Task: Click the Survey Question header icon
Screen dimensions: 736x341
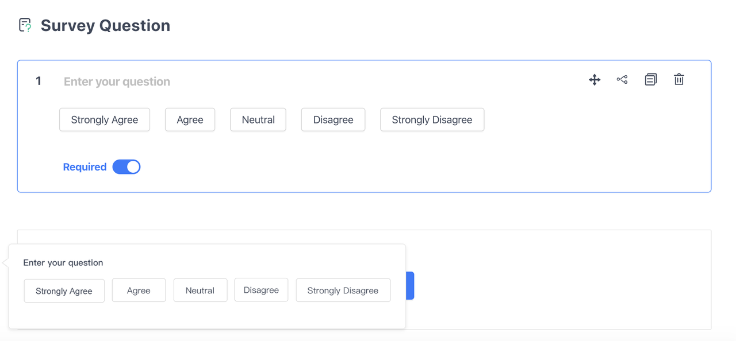Action: (25, 25)
